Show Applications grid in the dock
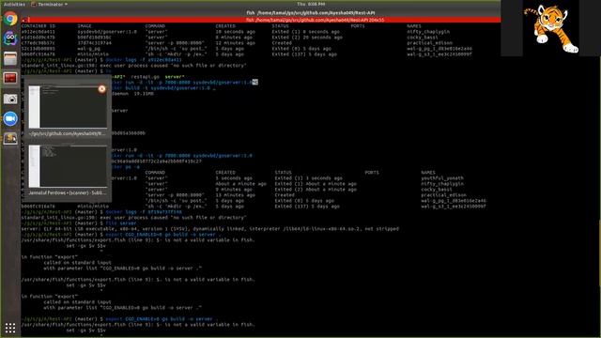Screen dimensions: 601x338 tap(10, 328)
